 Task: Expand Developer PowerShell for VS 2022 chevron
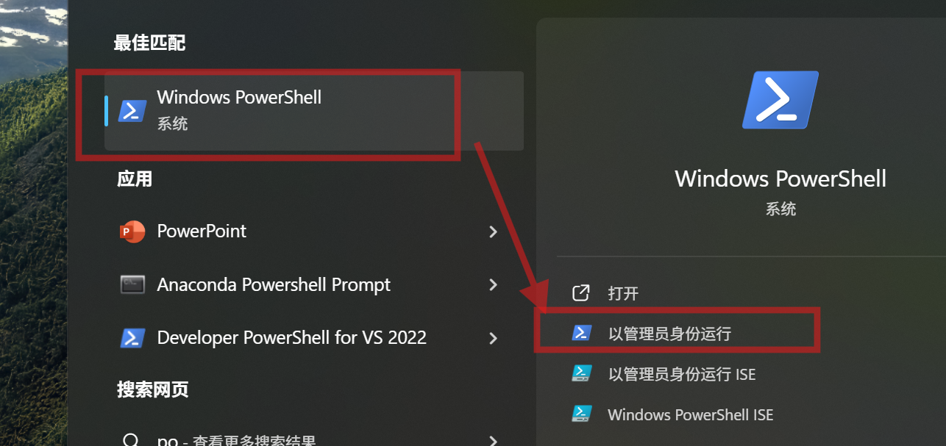[x=493, y=339]
